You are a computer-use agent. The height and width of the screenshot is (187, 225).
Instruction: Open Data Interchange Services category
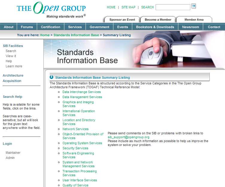[x=82, y=92]
